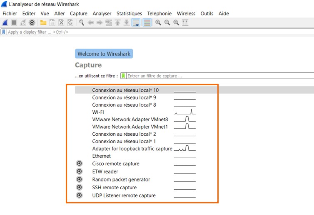The height and width of the screenshot is (215, 314).
Task: Toggle packet list colorization
Action: (147, 22)
